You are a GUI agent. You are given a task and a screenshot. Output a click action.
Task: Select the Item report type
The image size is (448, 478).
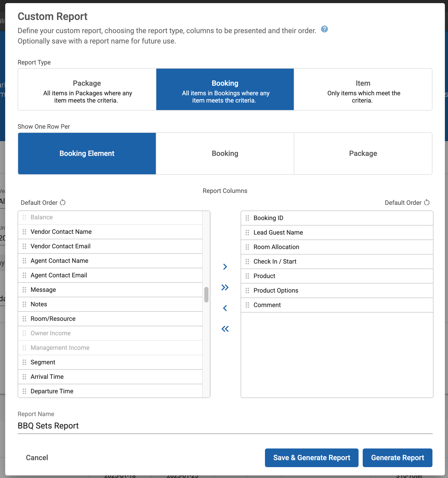point(363,89)
